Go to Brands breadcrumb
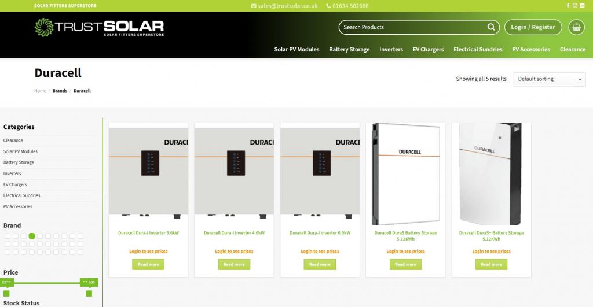Screen dimensions: 593x307 (60, 91)
